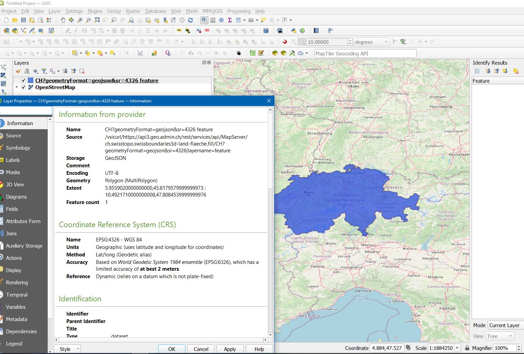The width and height of the screenshot is (524, 354).
Task: Open select features tool dropdown arrow
Action: click(x=80, y=53)
